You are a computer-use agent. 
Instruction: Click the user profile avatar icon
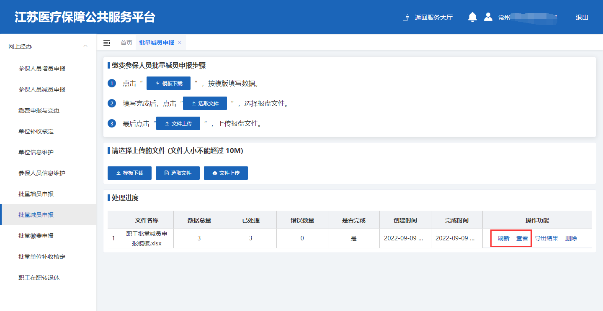click(x=488, y=17)
